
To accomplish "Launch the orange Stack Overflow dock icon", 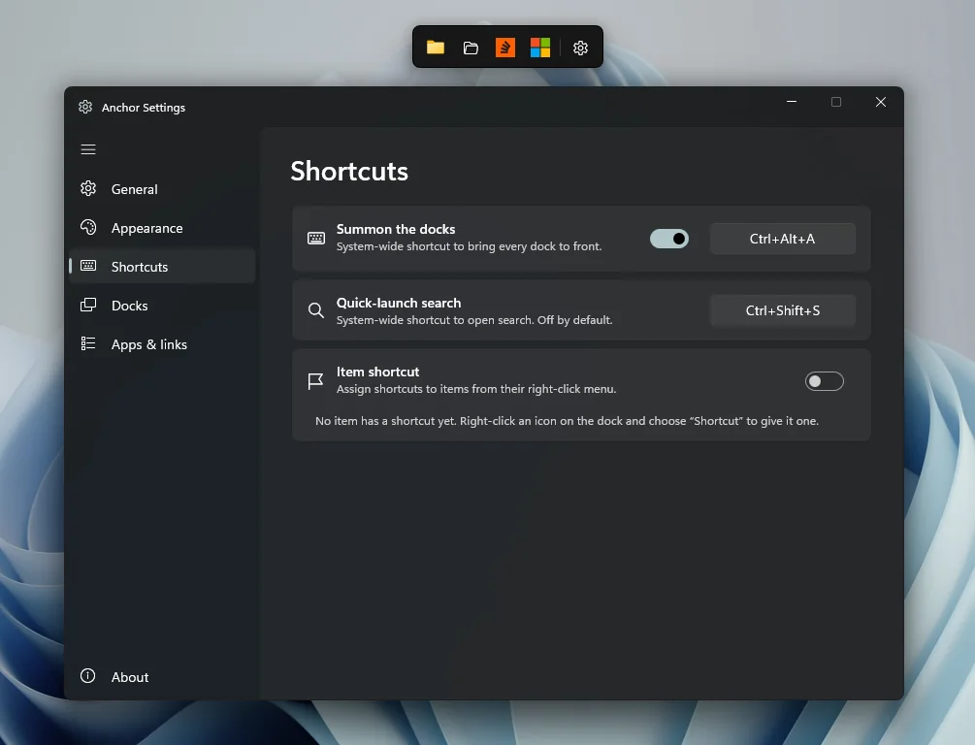I will (504, 48).
